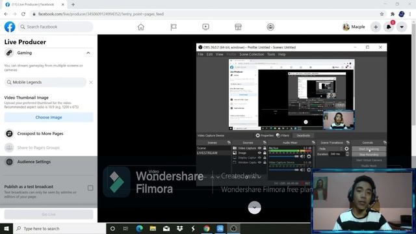This screenshot has width=416, height=234.
Task: Undock the Audio Mixer panel icon
Action: coord(313,143)
